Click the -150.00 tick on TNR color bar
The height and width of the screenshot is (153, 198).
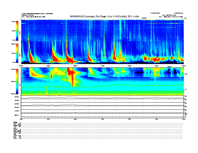13,94
